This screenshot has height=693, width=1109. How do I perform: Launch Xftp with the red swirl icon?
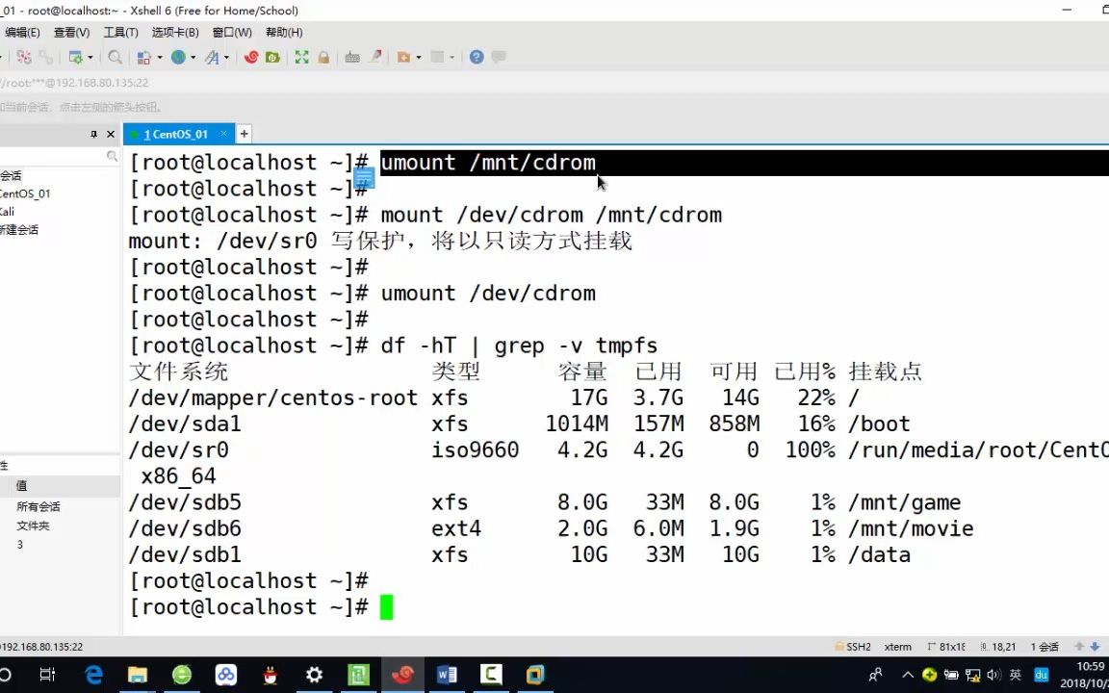[x=250, y=58]
